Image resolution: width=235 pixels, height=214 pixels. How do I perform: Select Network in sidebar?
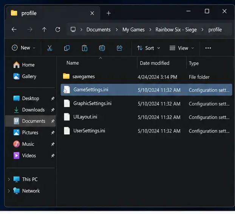pos(31,191)
